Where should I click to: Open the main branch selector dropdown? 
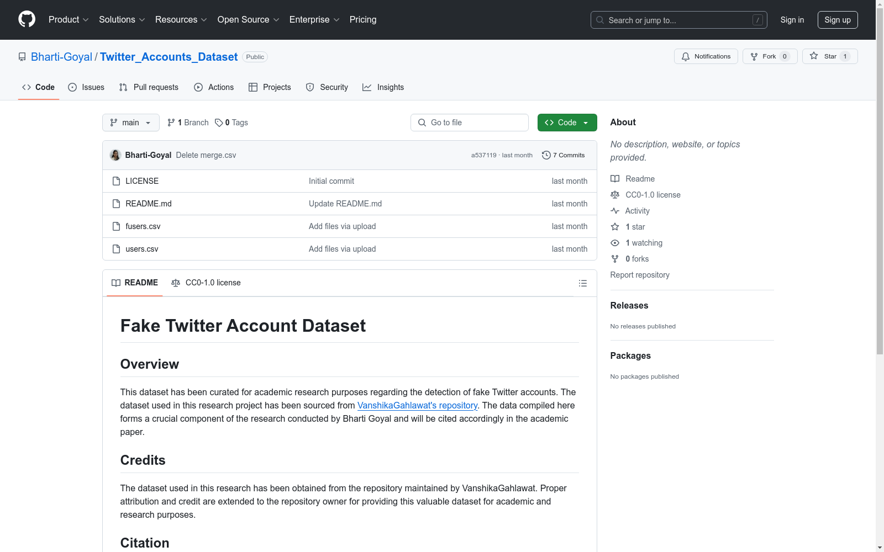(131, 123)
